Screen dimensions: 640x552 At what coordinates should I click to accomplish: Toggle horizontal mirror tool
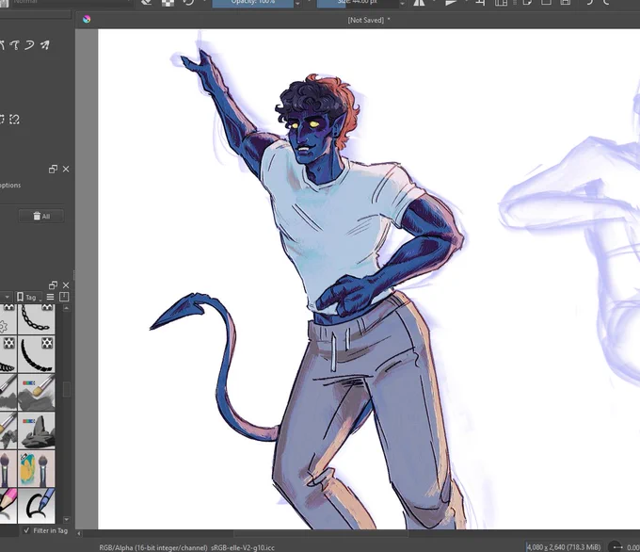(x=419, y=3)
